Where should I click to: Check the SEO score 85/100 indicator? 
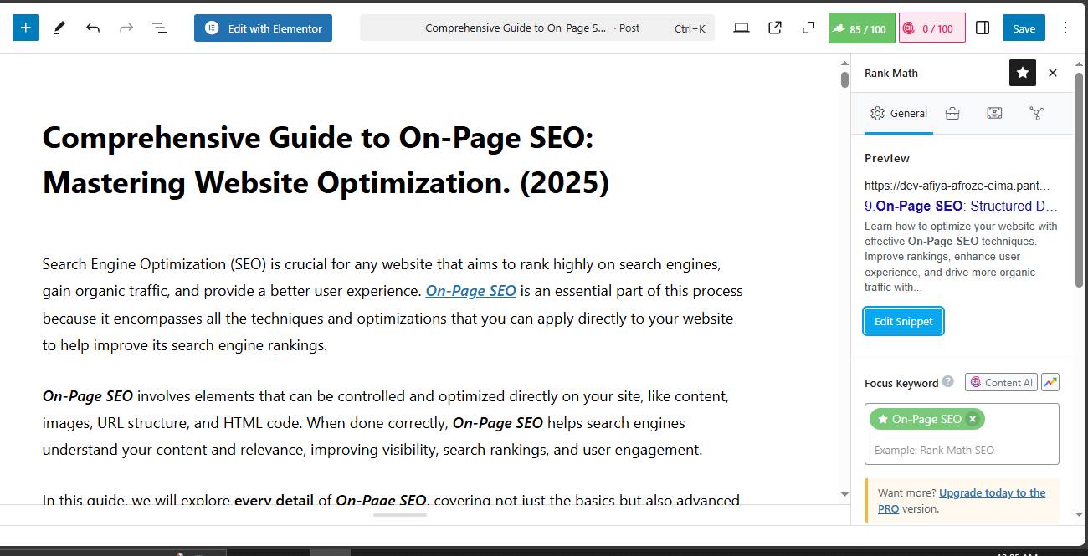[861, 28]
